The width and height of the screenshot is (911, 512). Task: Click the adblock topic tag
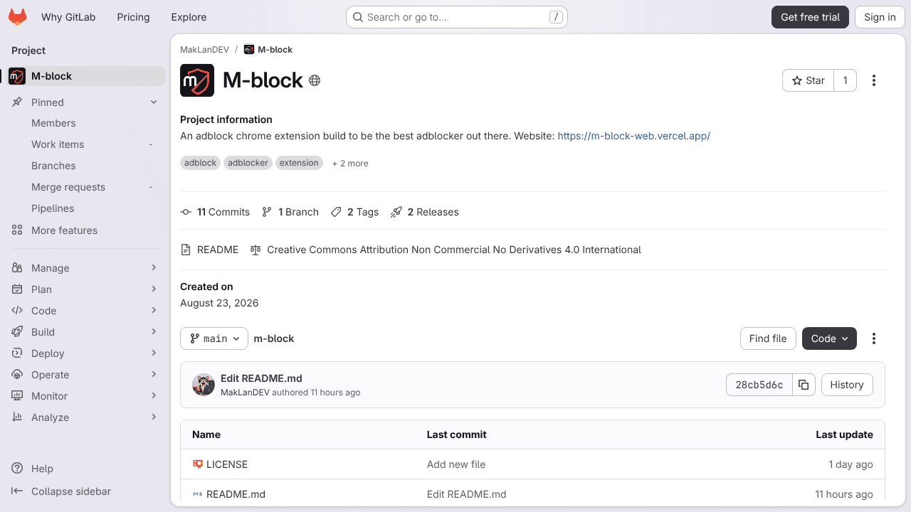click(x=200, y=163)
